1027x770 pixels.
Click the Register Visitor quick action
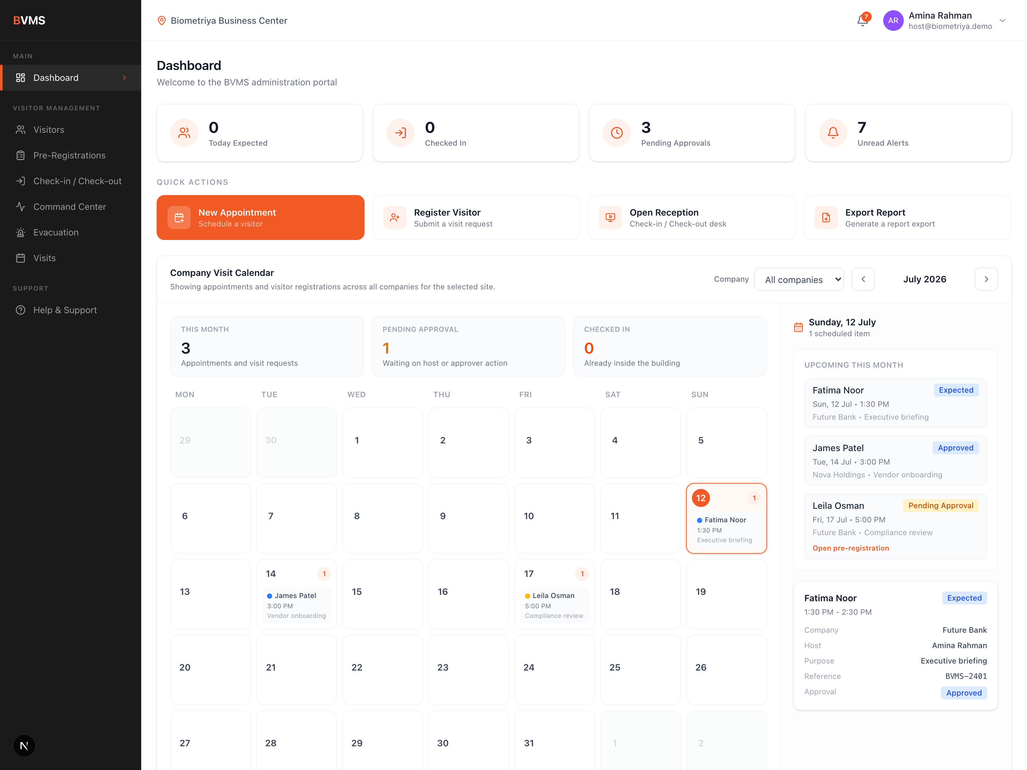[x=476, y=218]
